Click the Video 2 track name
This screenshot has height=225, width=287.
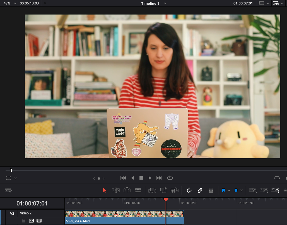[x=26, y=213]
